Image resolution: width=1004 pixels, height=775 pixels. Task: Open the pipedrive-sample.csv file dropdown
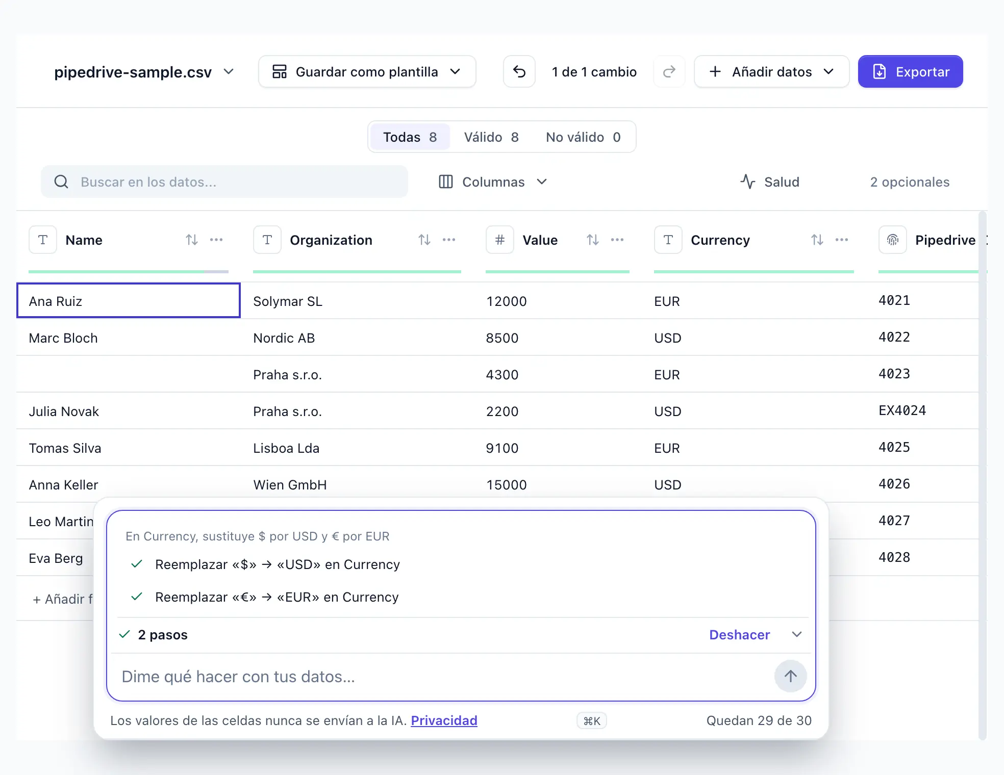(x=144, y=72)
